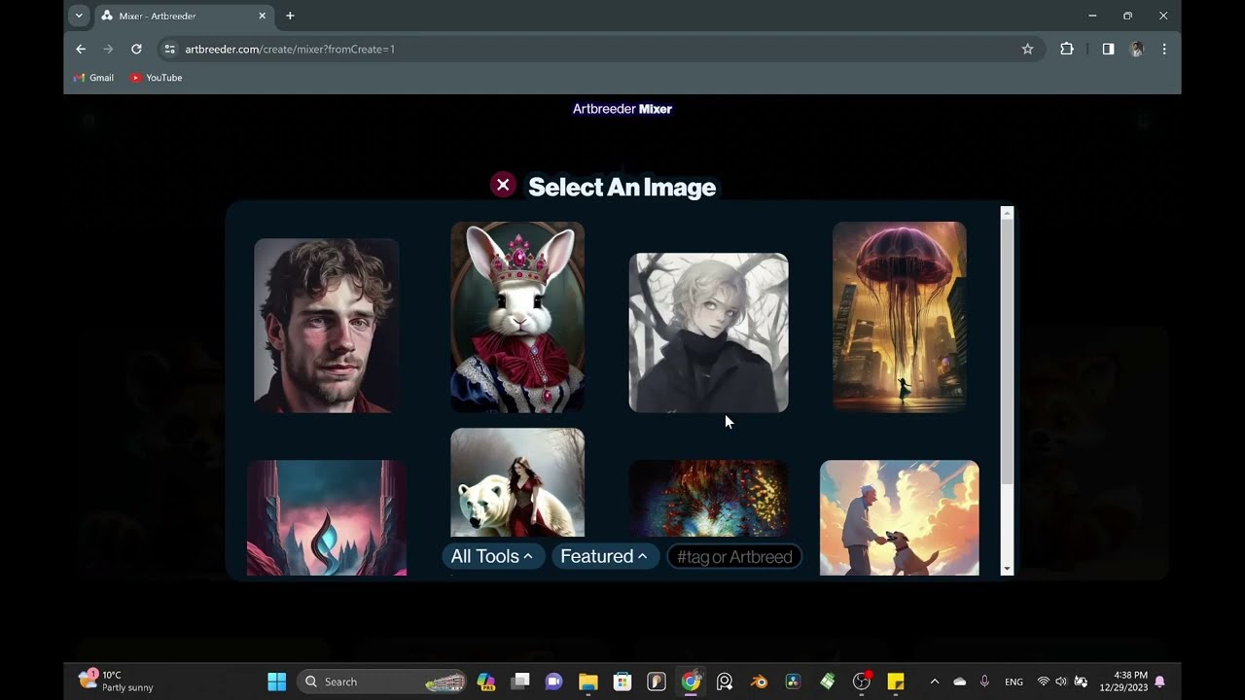The image size is (1245, 700).
Task: Bookmark this page with the star icon
Action: [1027, 49]
